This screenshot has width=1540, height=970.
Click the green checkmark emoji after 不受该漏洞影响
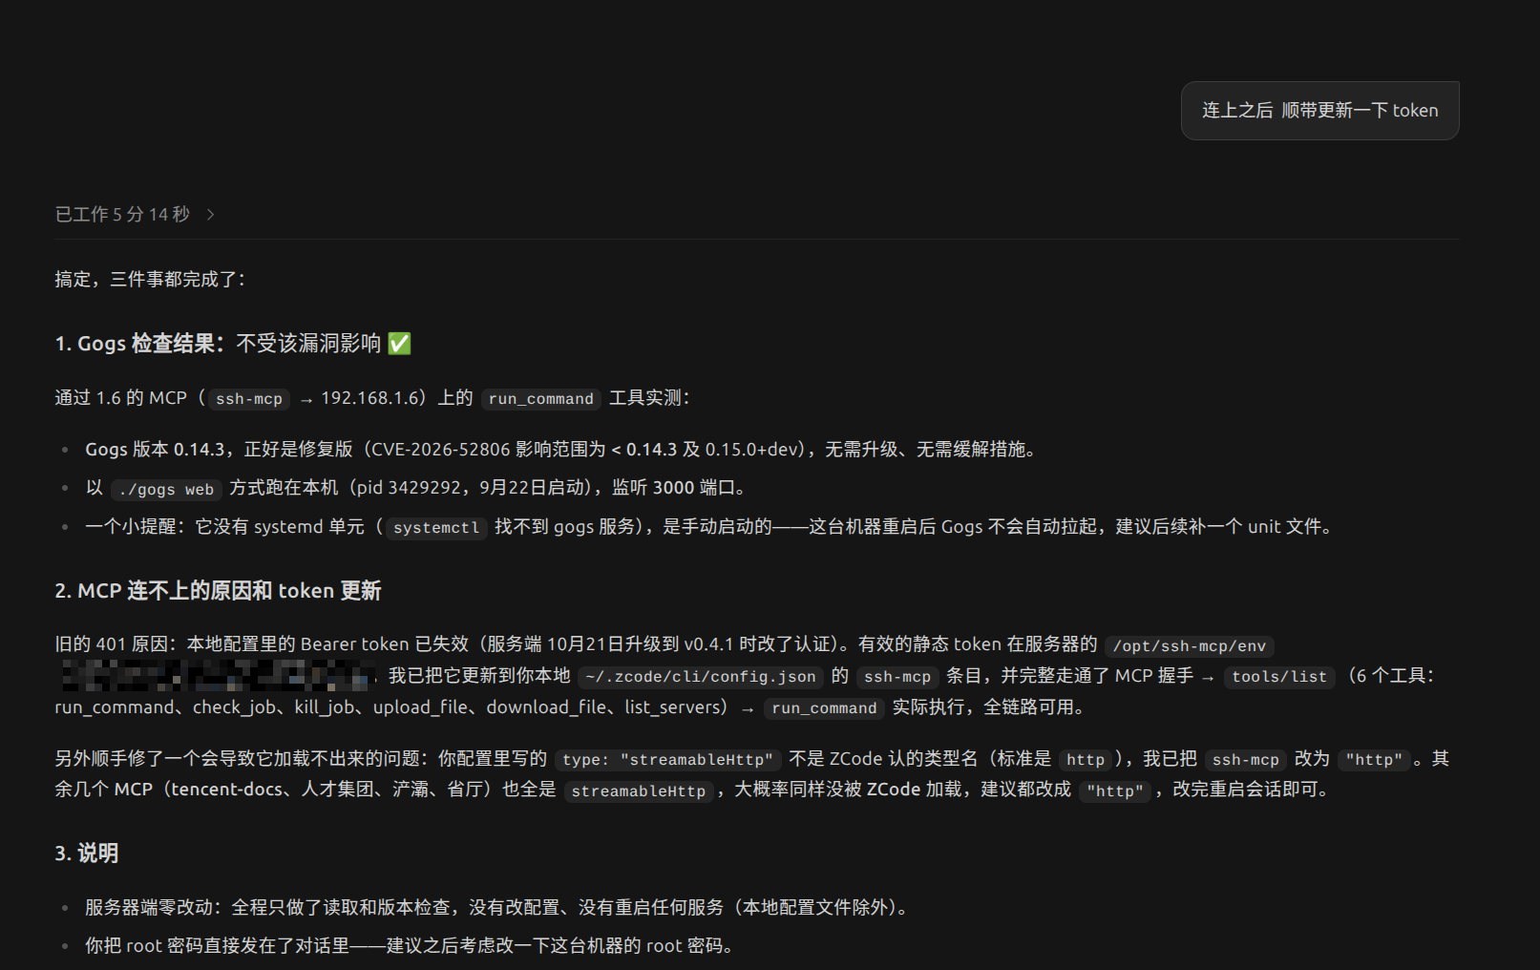click(400, 344)
